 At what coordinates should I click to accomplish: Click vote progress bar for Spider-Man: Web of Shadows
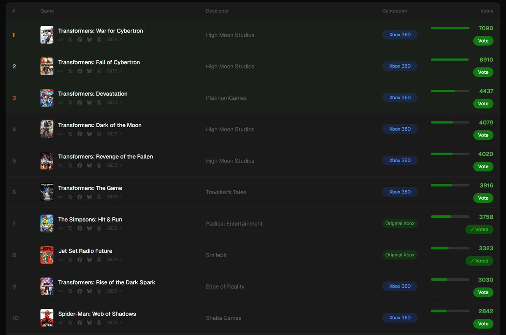click(450, 311)
